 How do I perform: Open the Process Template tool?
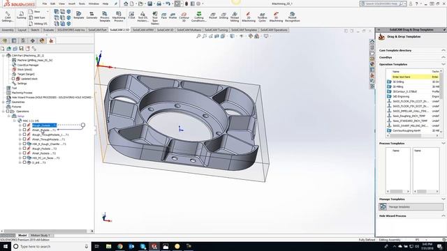pyautogui.click(x=105, y=17)
